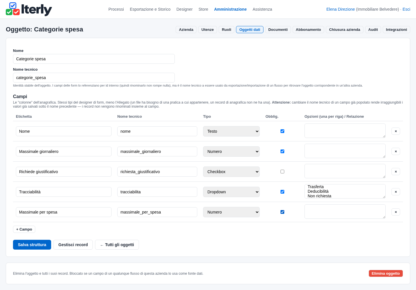Toggle required checkbox for Tracciabilità
The width and height of the screenshot is (416, 290).
tap(282, 192)
